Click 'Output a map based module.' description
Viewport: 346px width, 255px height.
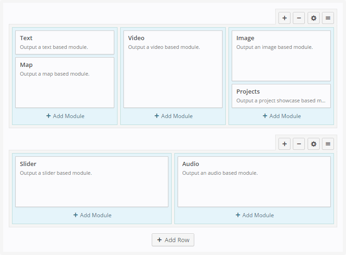pos(55,74)
